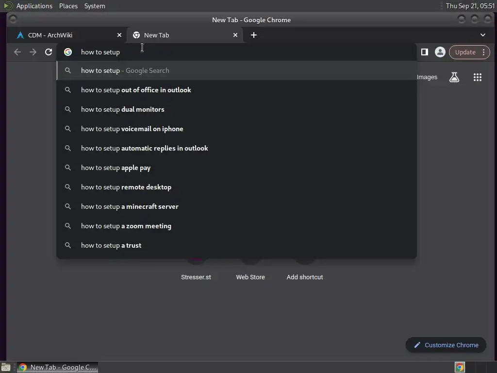Click search icon beside 'a trust' suggestion

[x=68, y=245]
